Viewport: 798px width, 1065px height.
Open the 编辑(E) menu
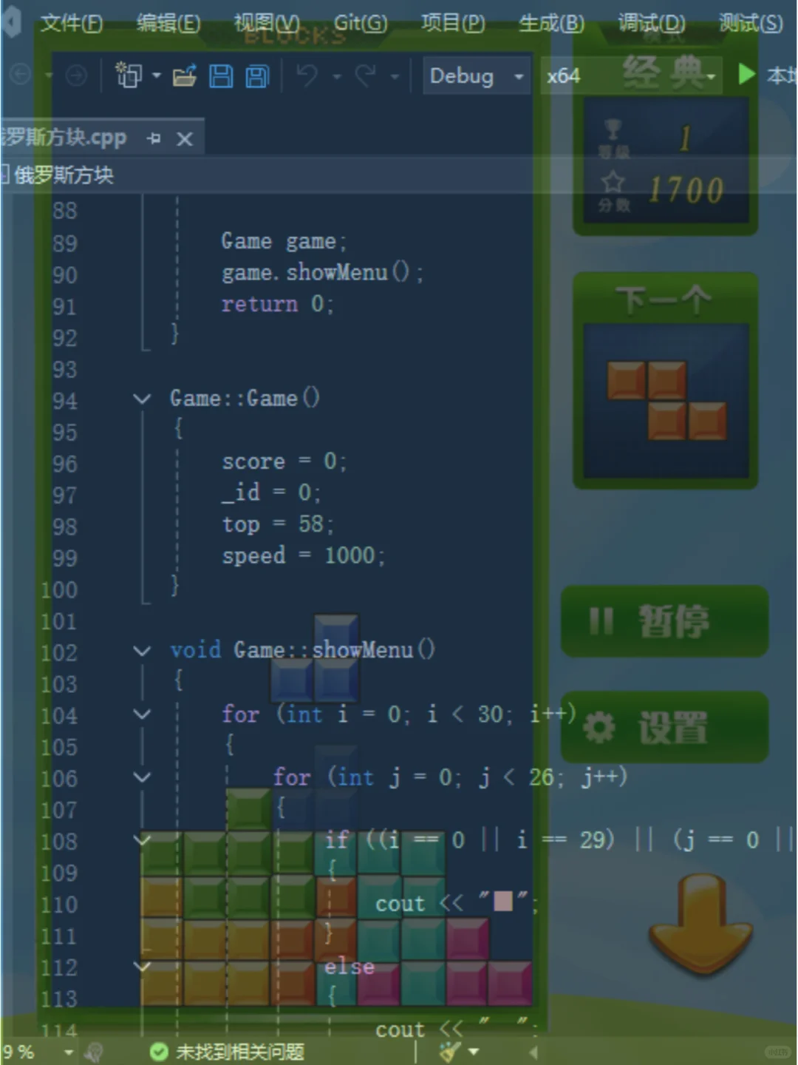pyautogui.click(x=168, y=24)
